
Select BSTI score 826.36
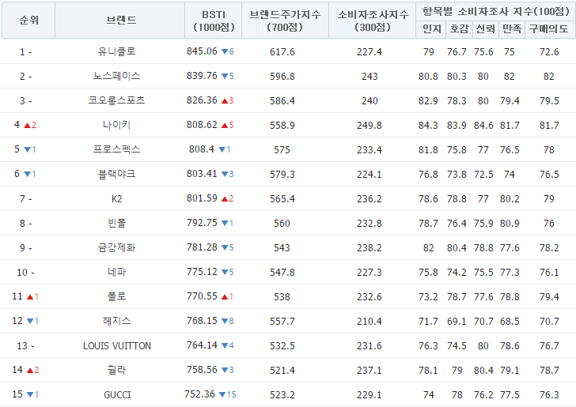[202, 100]
